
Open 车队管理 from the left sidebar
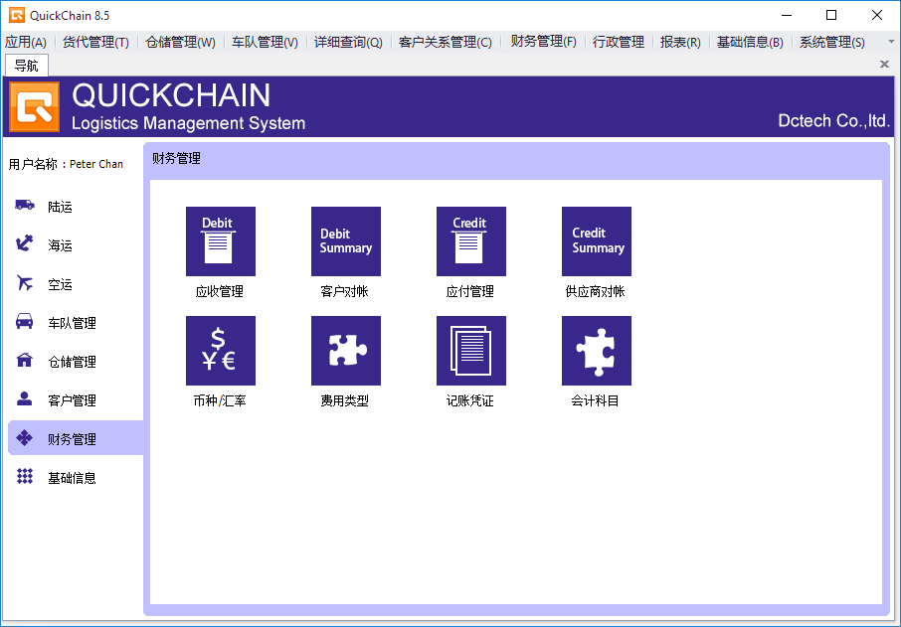(x=72, y=323)
